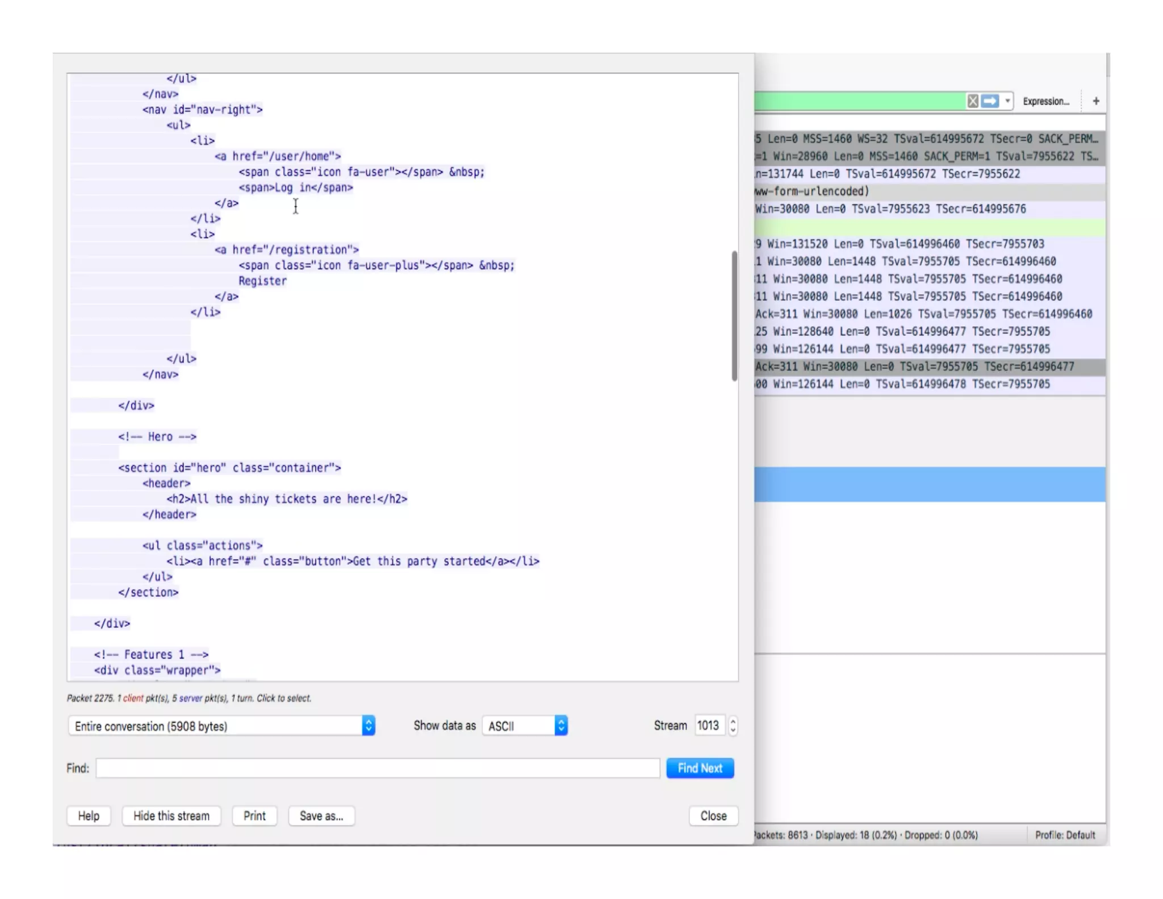Print the stream contents
The width and height of the screenshot is (1163, 899).
pyautogui.click(x=254, y=816)
